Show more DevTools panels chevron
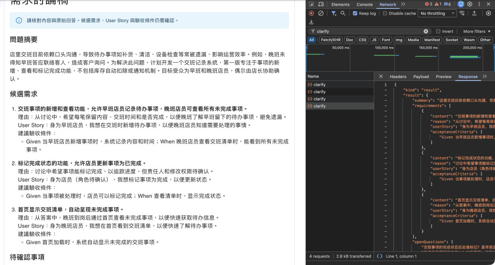Viewport: 495px width, 265px height. pyautogui.click(x=403, y=4)
